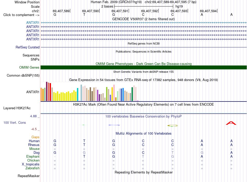Click the GTEx Gene Expression track title

pyautogui.click(x=144, y=80)
